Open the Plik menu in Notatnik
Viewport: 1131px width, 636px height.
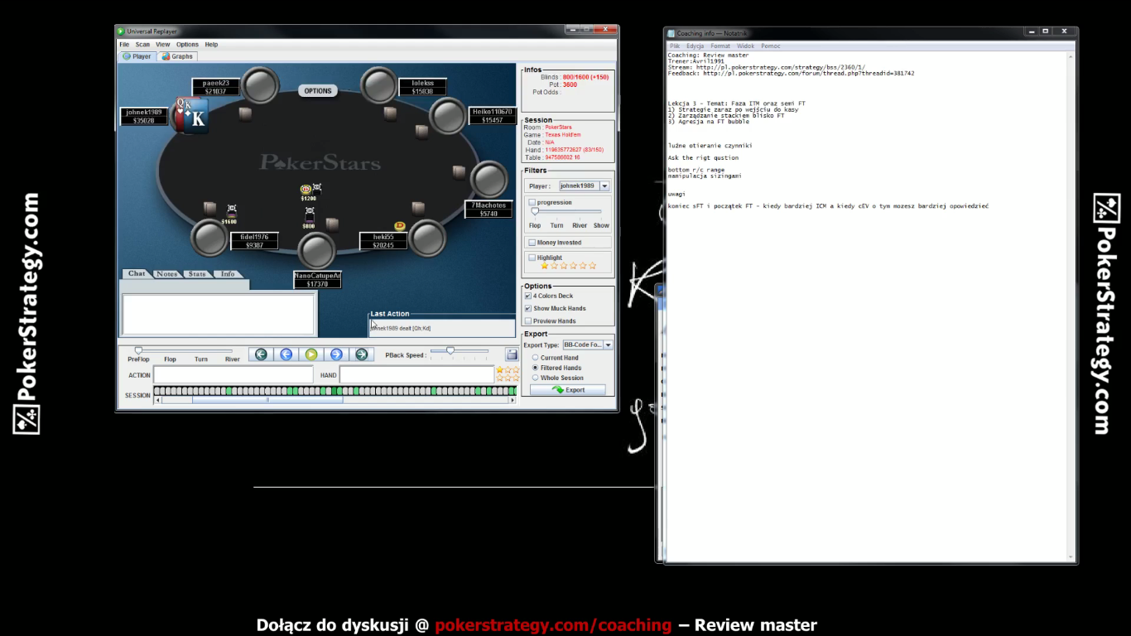pyautogui.click(x=675, y=46)
